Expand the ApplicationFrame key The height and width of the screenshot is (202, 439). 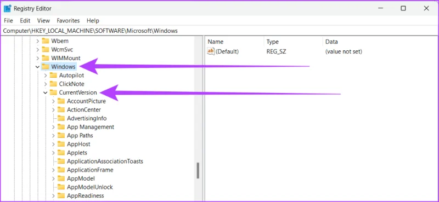click(x=53, y=170)
